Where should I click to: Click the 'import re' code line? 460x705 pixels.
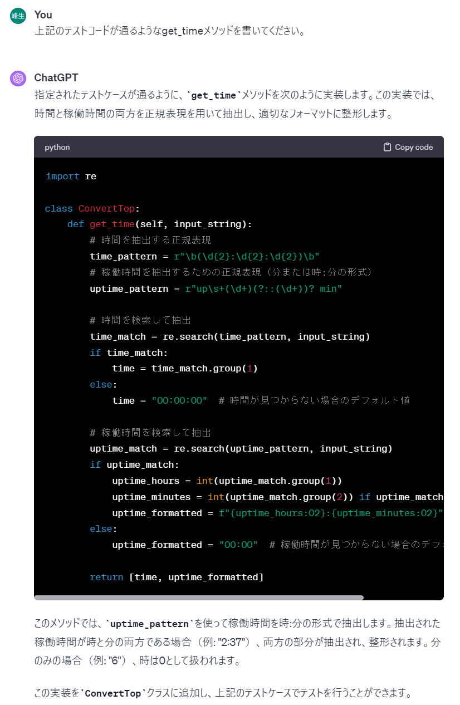tap(71, 176)
